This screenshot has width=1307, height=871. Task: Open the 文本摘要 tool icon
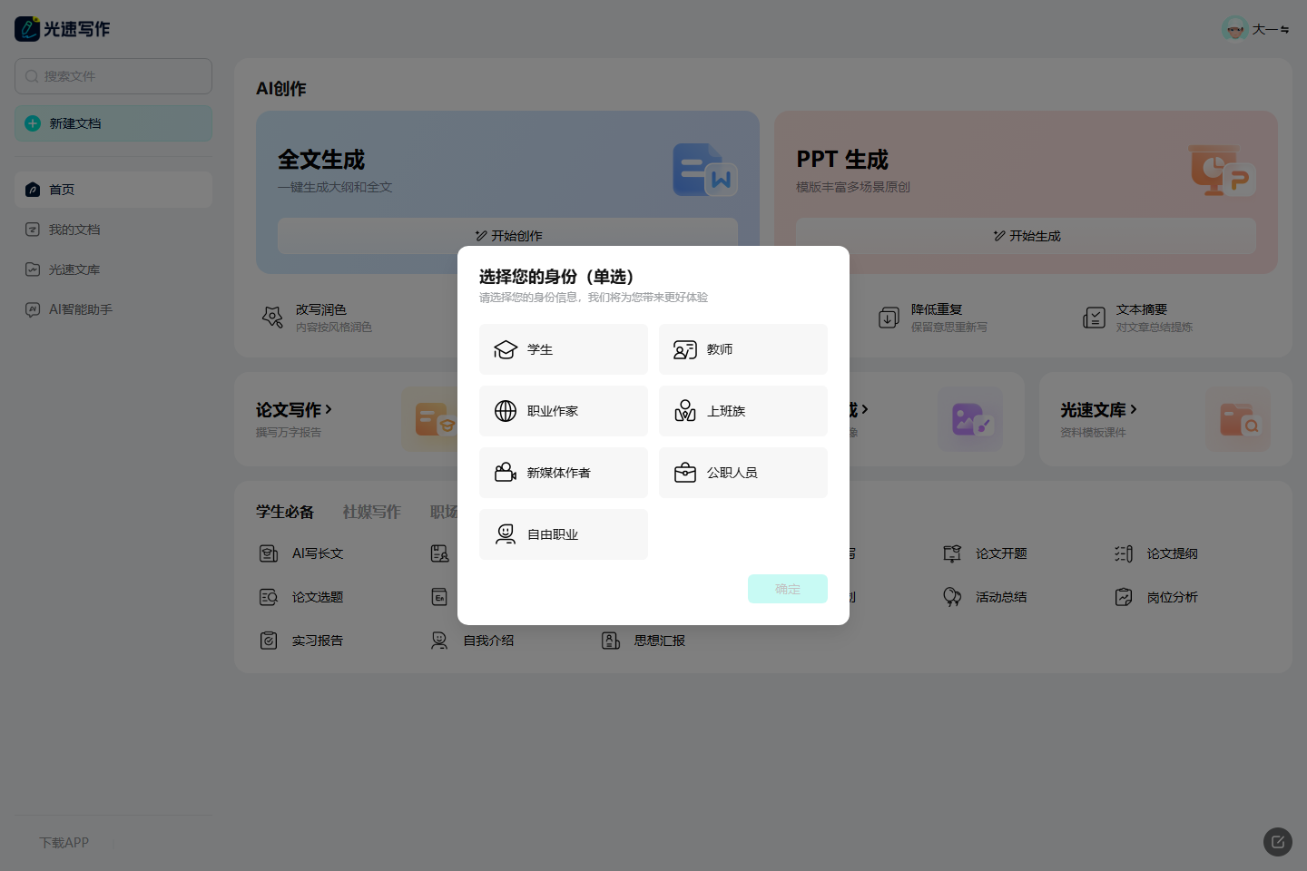point(1094,318)
